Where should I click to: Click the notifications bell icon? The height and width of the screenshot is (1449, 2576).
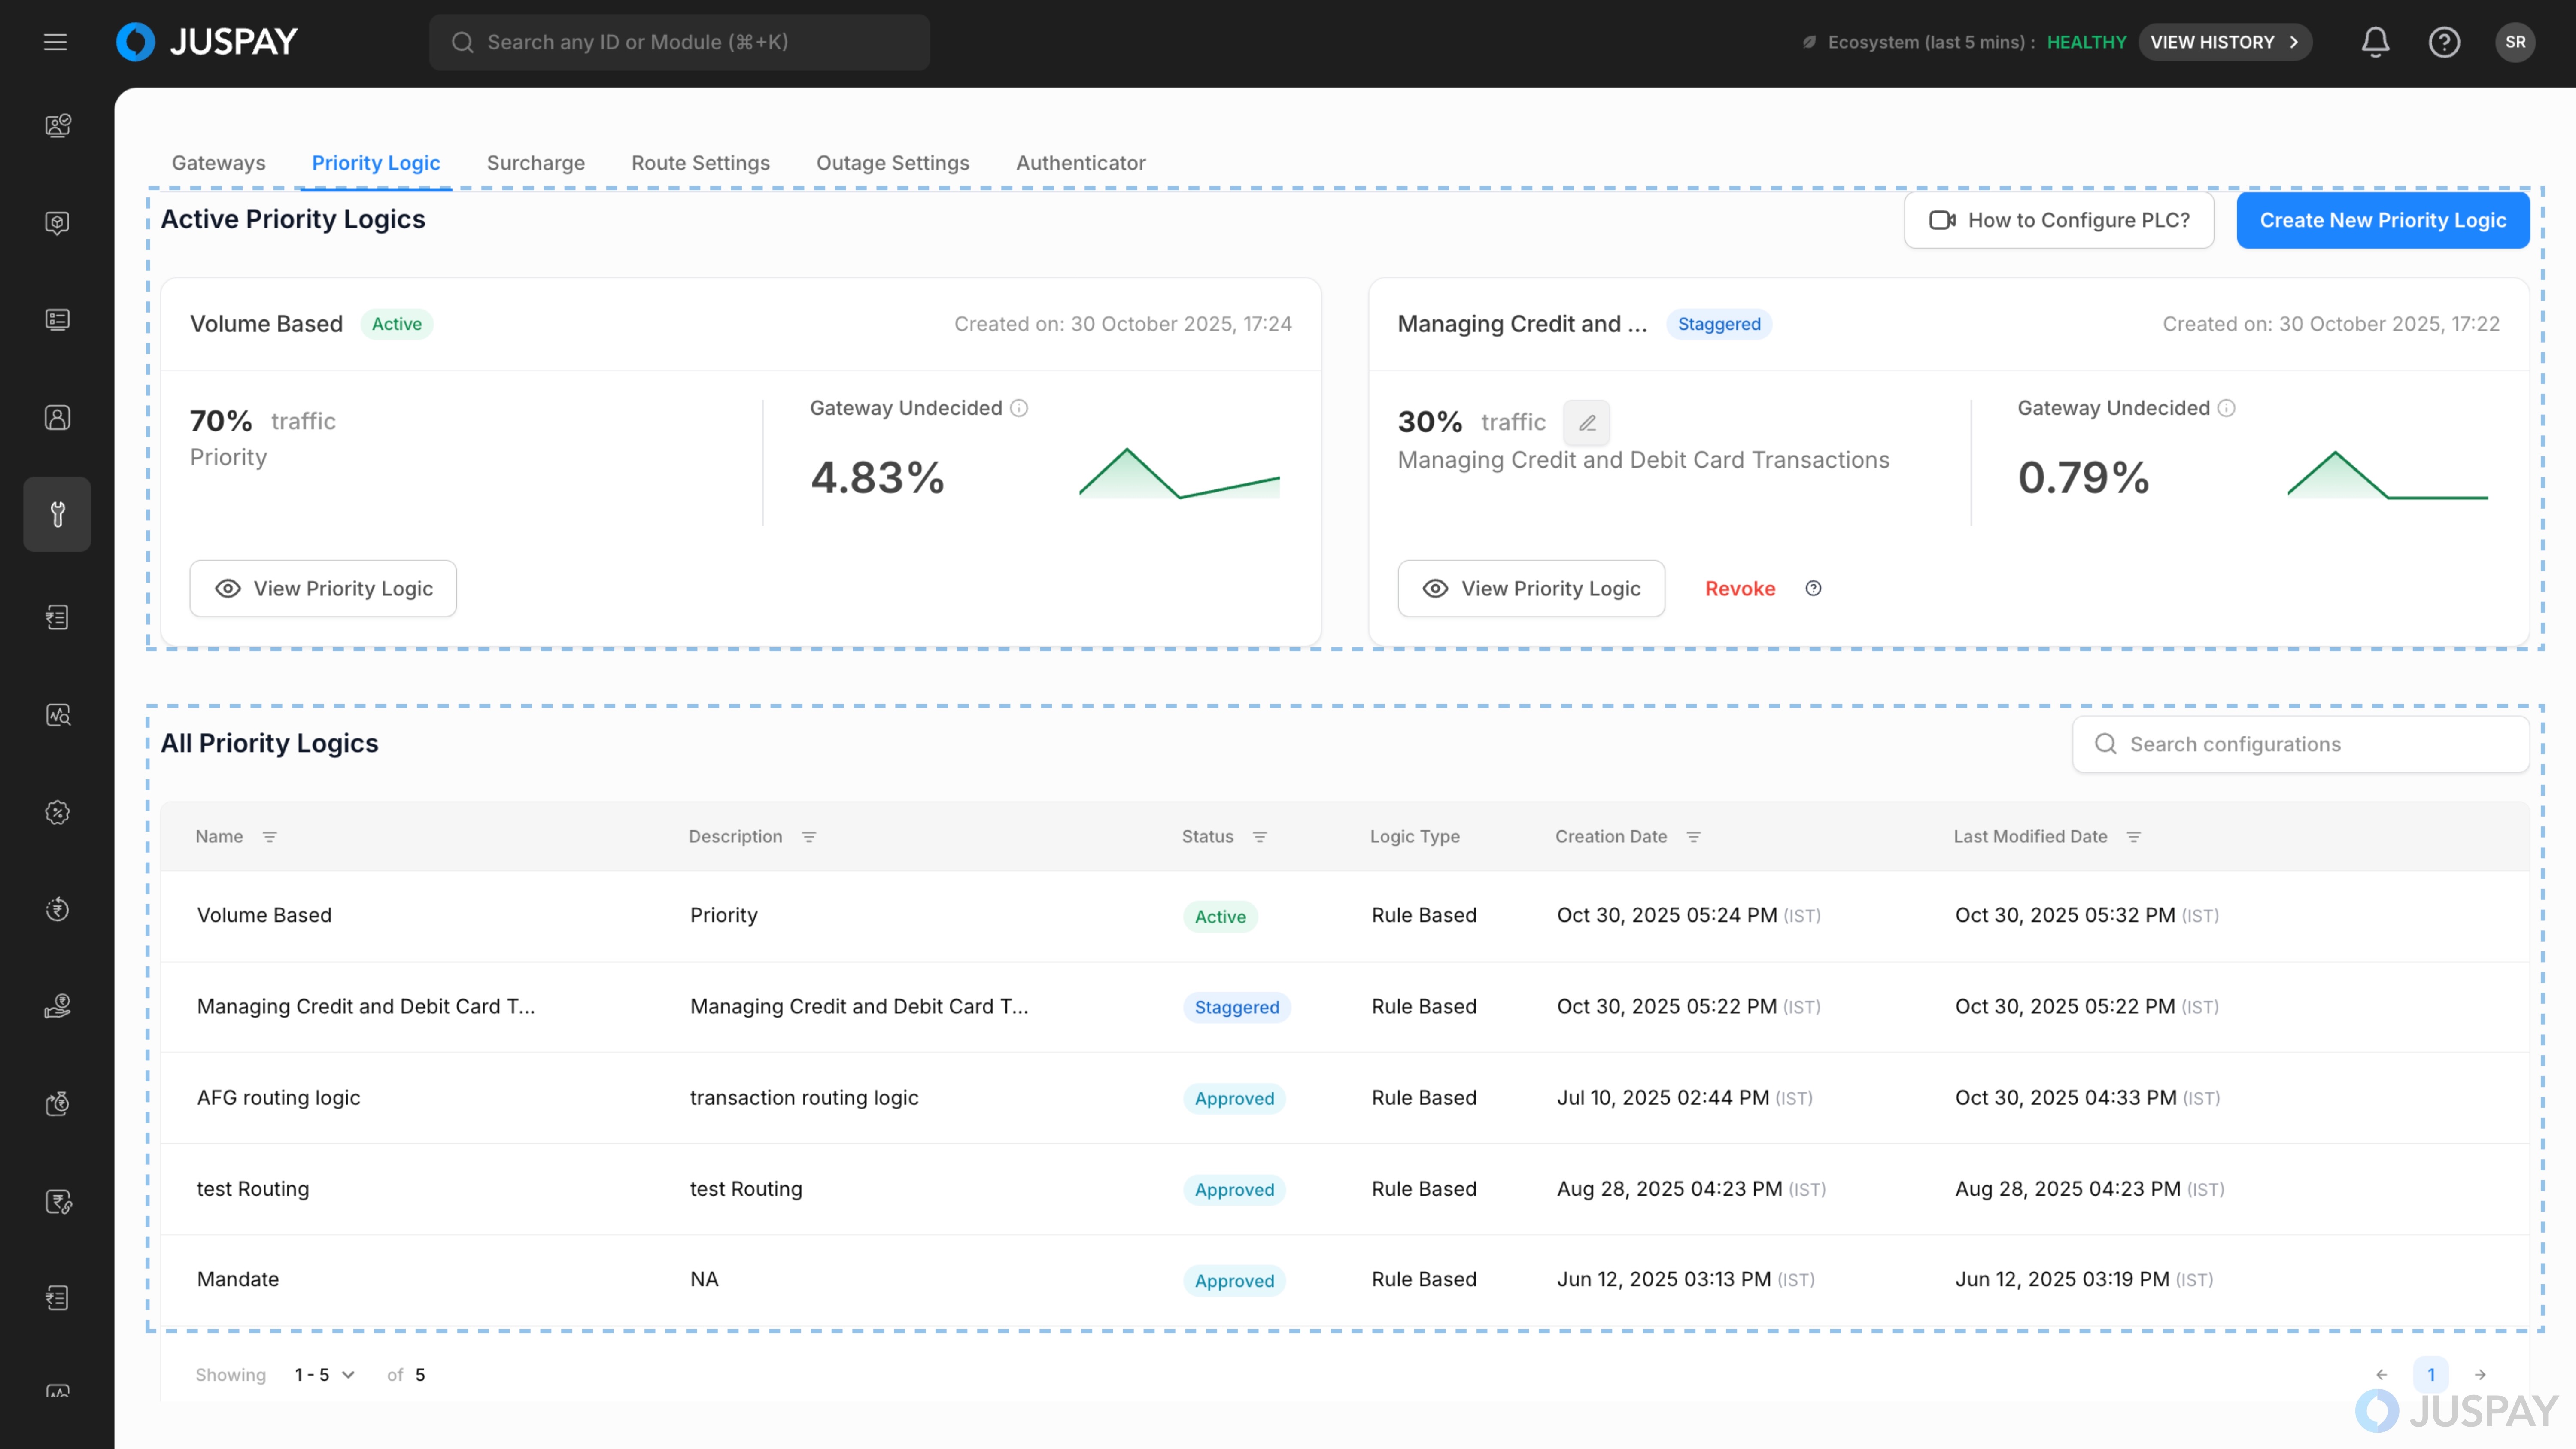pyautogui.click(x=2375, y=42)
